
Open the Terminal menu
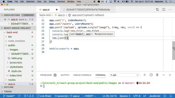(x=61, y=1)
